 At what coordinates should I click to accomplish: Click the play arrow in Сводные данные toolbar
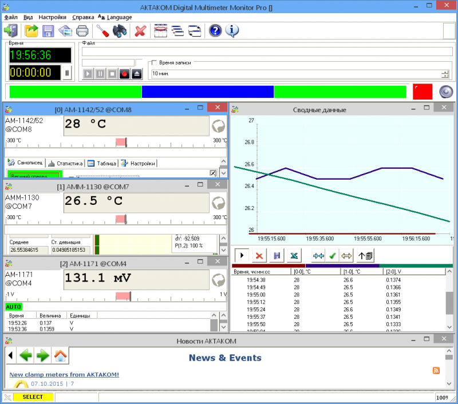242,256
